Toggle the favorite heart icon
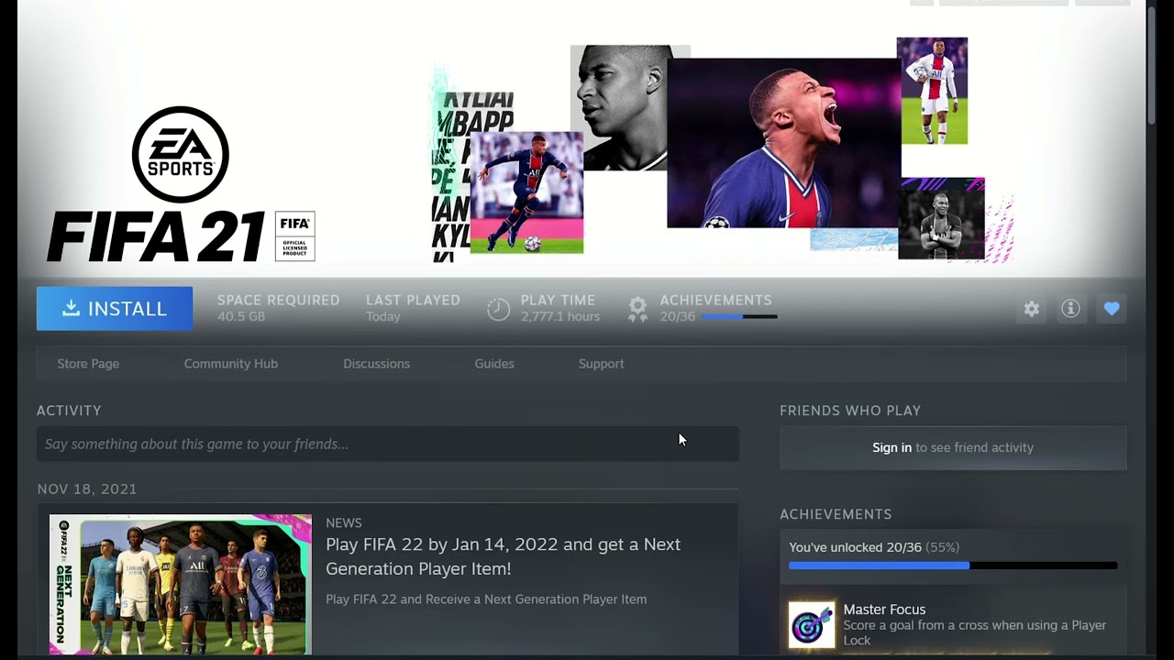Screen dimensions: 1174x660 (x=1112, y=309)
